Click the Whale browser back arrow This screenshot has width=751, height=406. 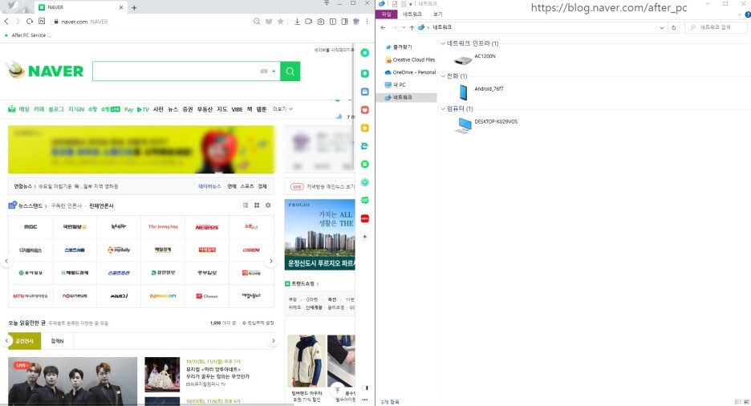click(6, 22)
